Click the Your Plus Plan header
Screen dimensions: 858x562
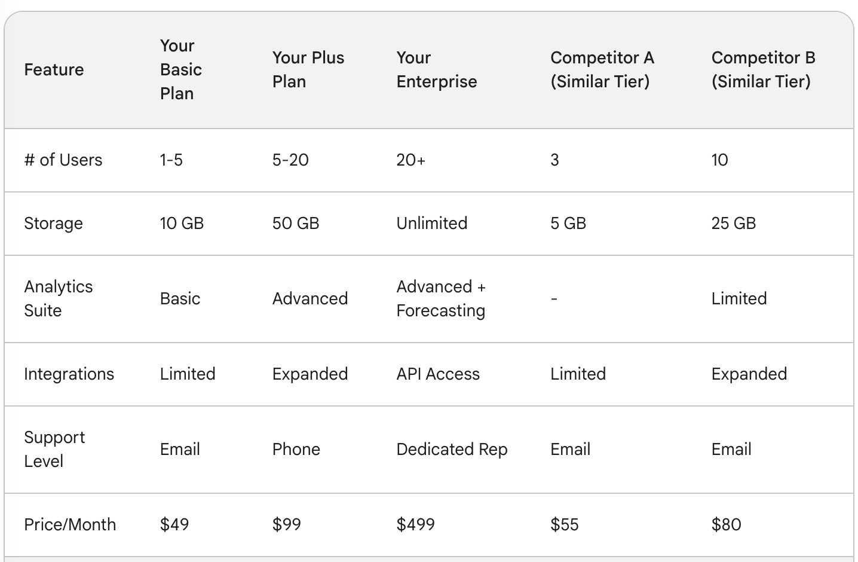(x=308, y=70)
